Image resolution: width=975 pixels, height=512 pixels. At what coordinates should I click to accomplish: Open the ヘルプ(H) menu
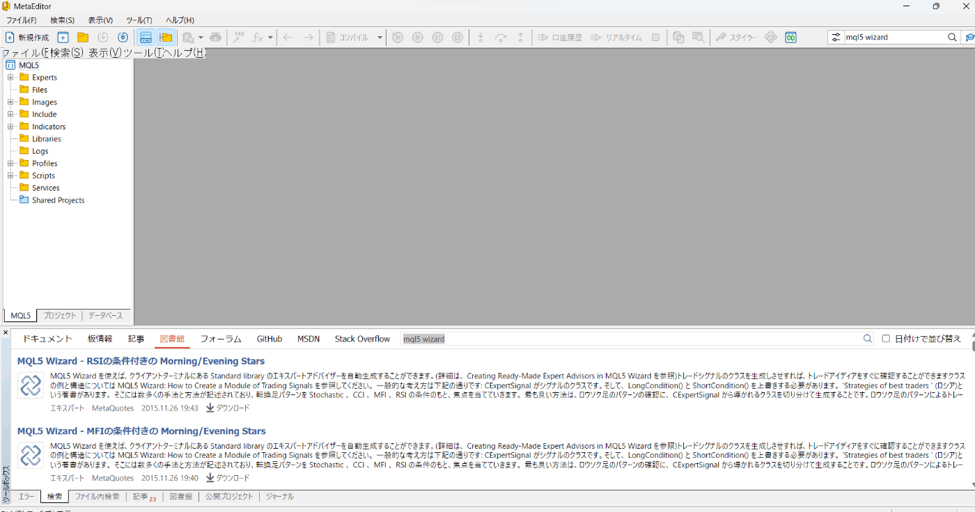(180, 20)
